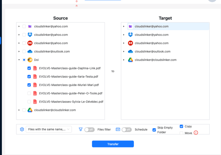Viewport: 221px width, 155px height.
Task: Uncheck EVOLVE-Masterclass-guide-Muriel-Mari.pdf checkbox
Action: pos(29,85)
